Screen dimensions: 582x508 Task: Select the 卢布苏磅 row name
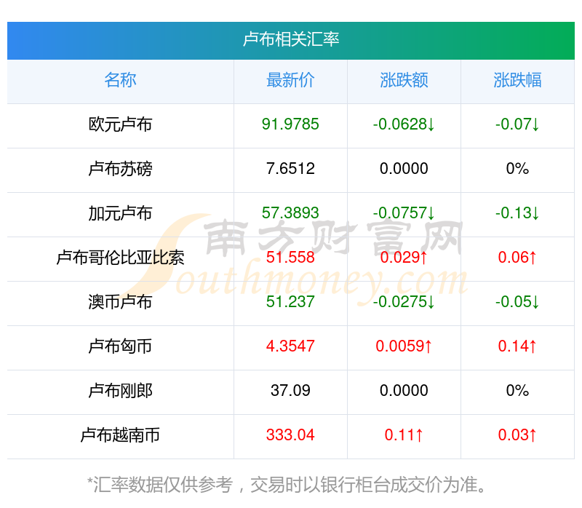point(120,169)
